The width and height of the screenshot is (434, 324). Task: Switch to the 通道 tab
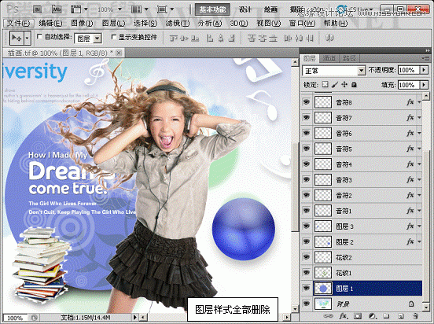pos(329,58)
